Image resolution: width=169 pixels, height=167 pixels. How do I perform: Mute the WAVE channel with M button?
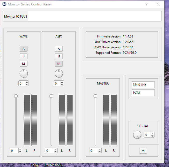click(24, 64)
